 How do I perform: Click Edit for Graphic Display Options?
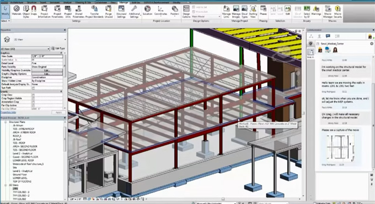[x=47, y=74]
